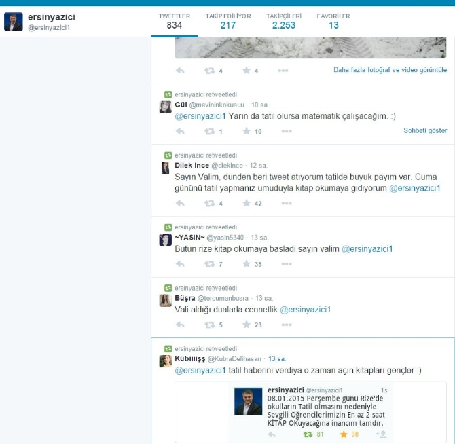Reply to Gül's tweet
This screenshot has width=455, height=444.
coord(180,131)
